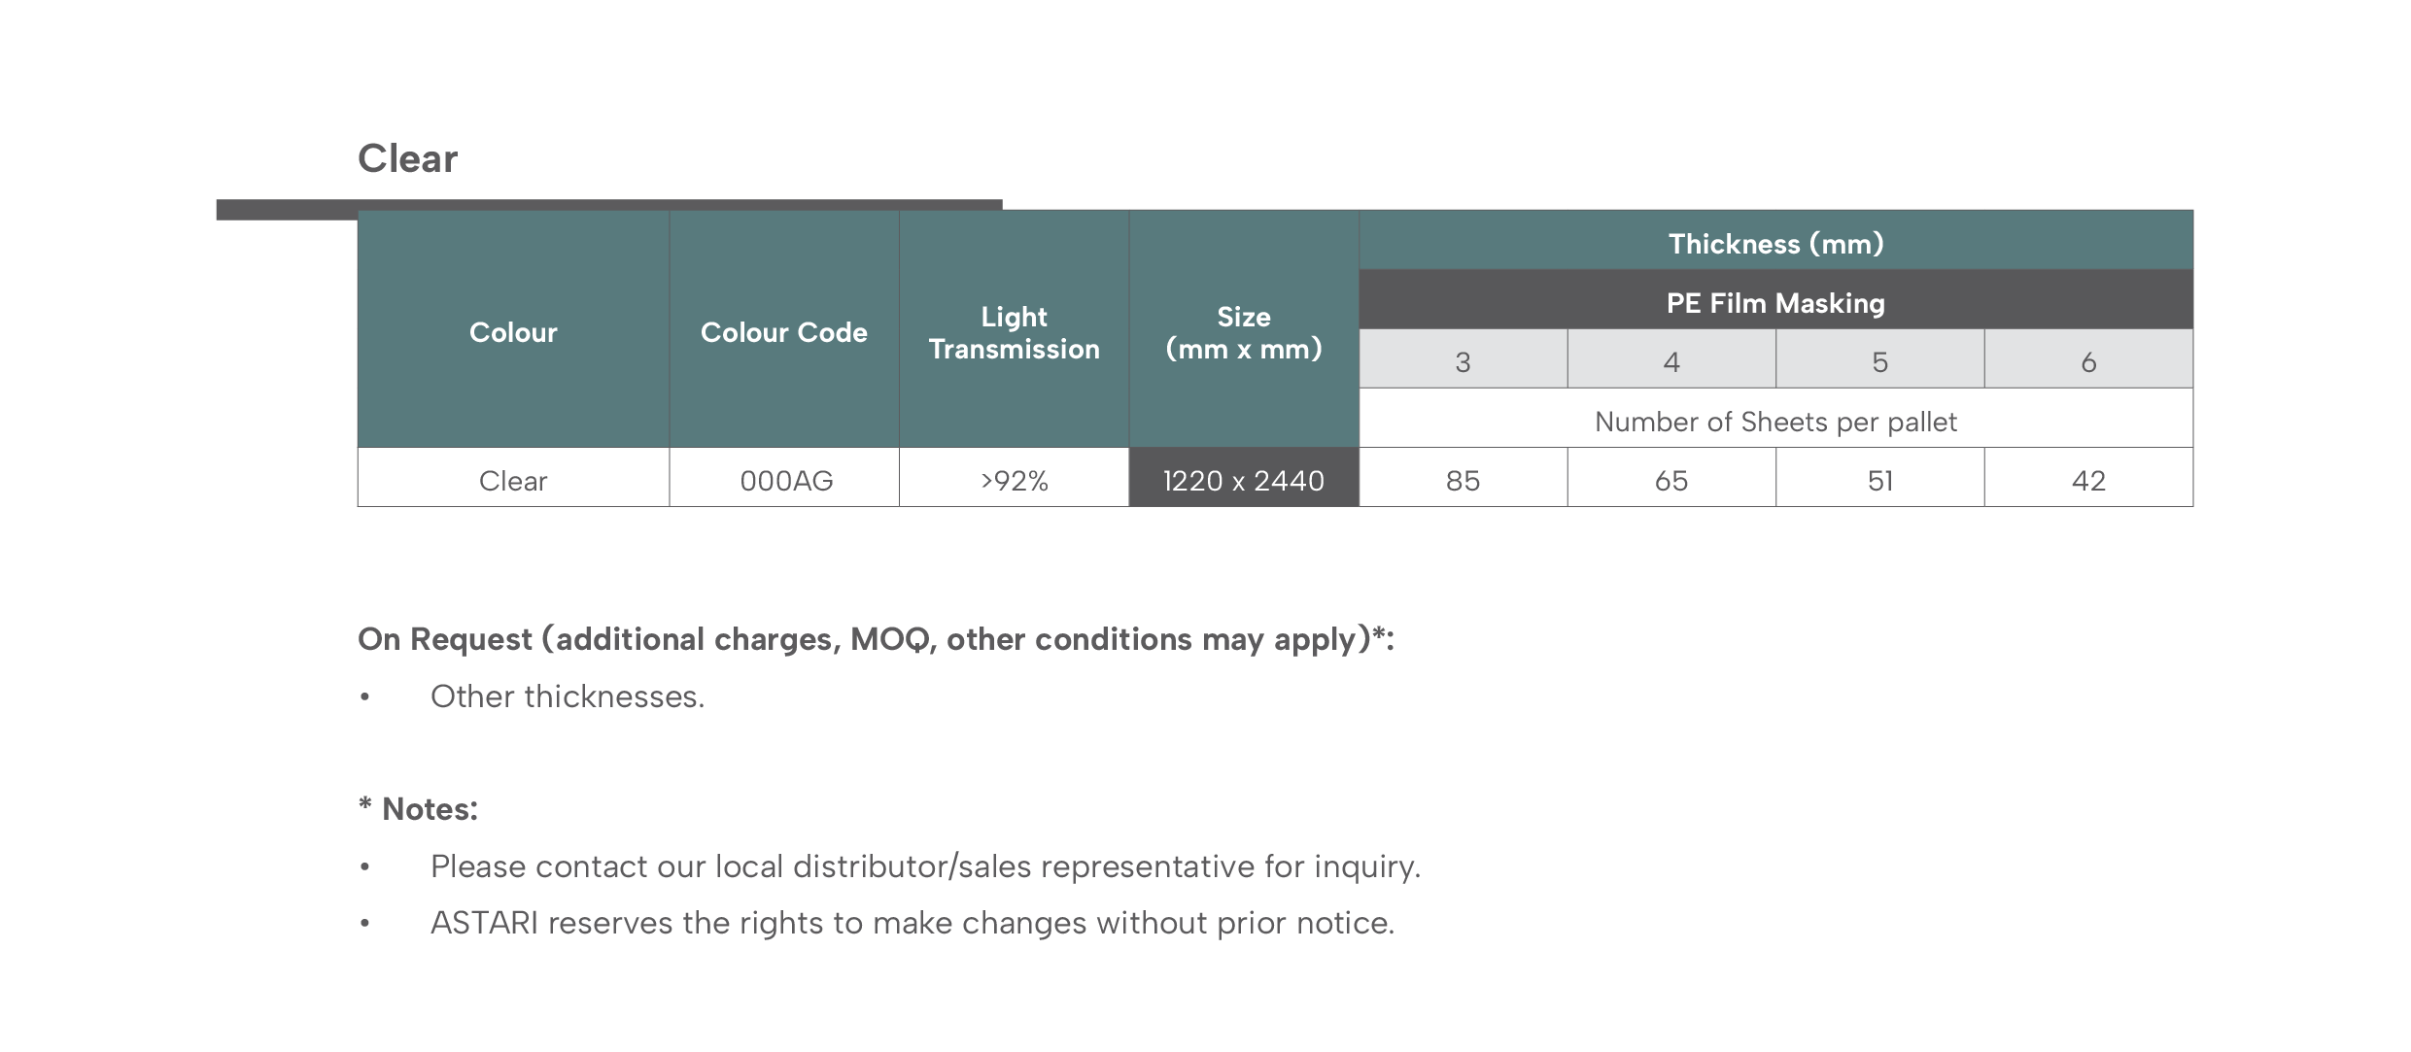This screenshot has width=2411, height=1052.
Task: Select the '>92%' light transmission value
Action: point(1014,478)
